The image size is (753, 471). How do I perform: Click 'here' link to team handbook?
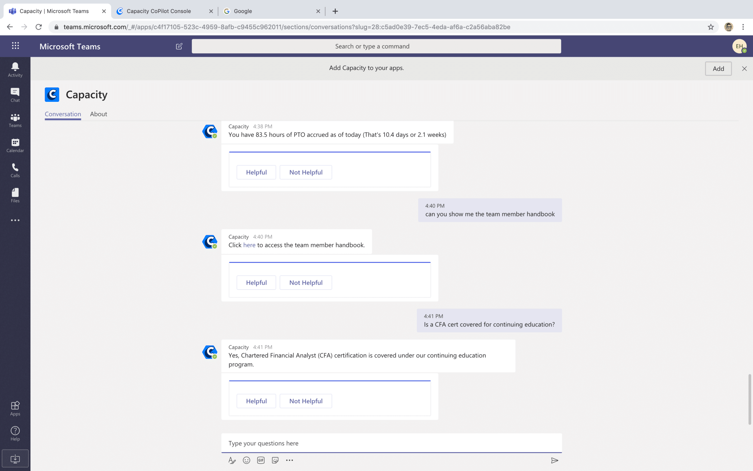(x=249, y=245)
